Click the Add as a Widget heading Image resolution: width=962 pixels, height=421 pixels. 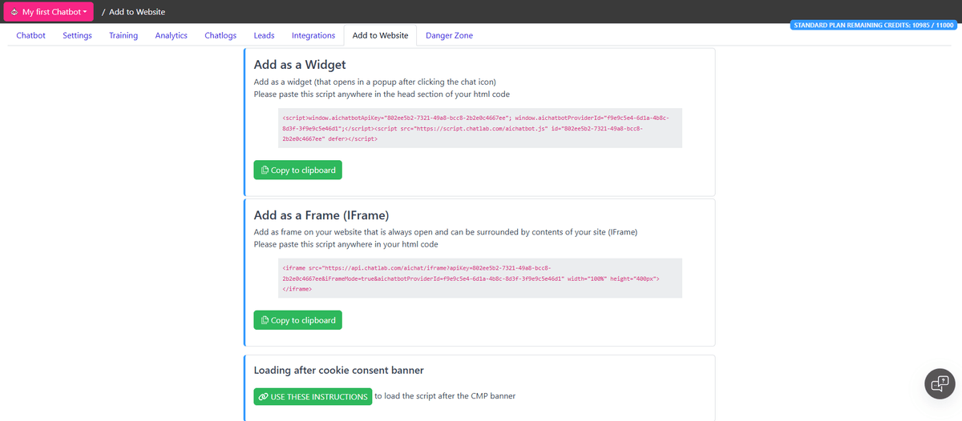(x=300, y=65)
